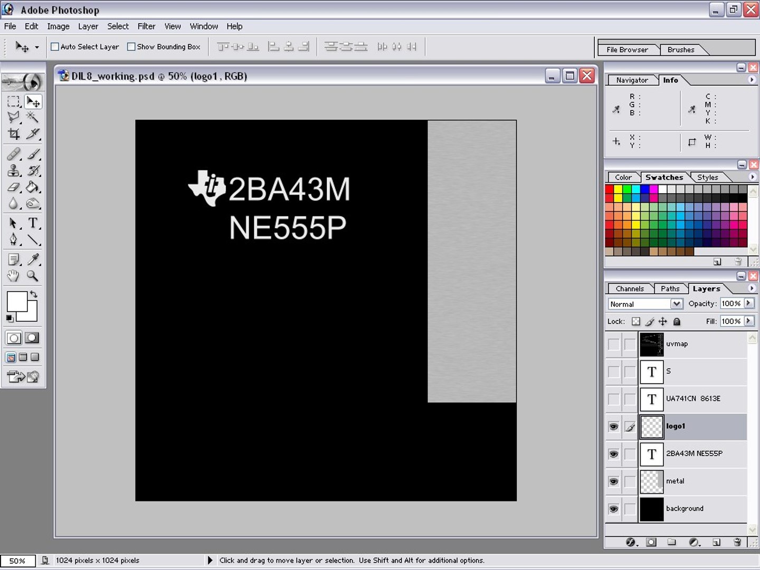Select the Zoom tool
The image size is (760, 570).
click(x=33, y=275)
